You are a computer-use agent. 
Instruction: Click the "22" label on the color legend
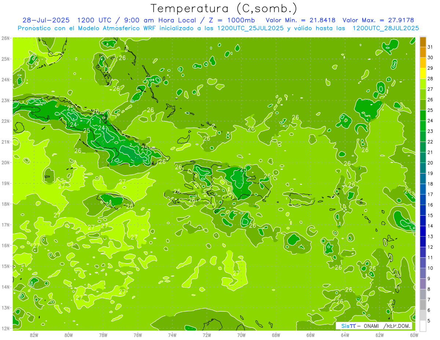430,142
